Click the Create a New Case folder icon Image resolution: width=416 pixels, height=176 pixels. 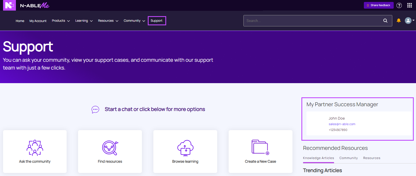pos(260,147)
